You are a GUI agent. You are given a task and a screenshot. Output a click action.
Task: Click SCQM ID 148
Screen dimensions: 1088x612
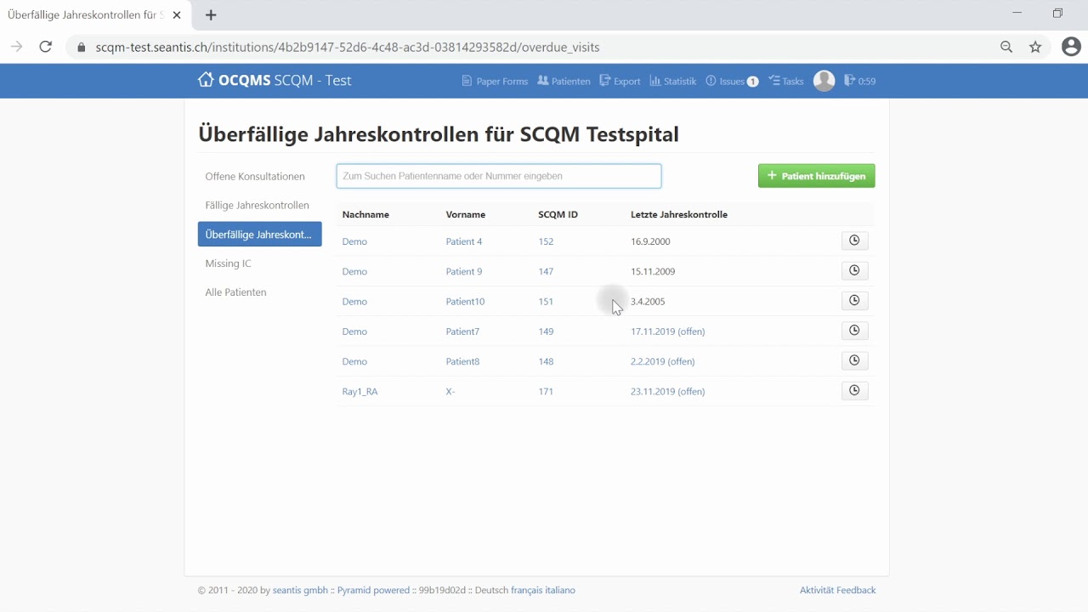click(546, 361)
